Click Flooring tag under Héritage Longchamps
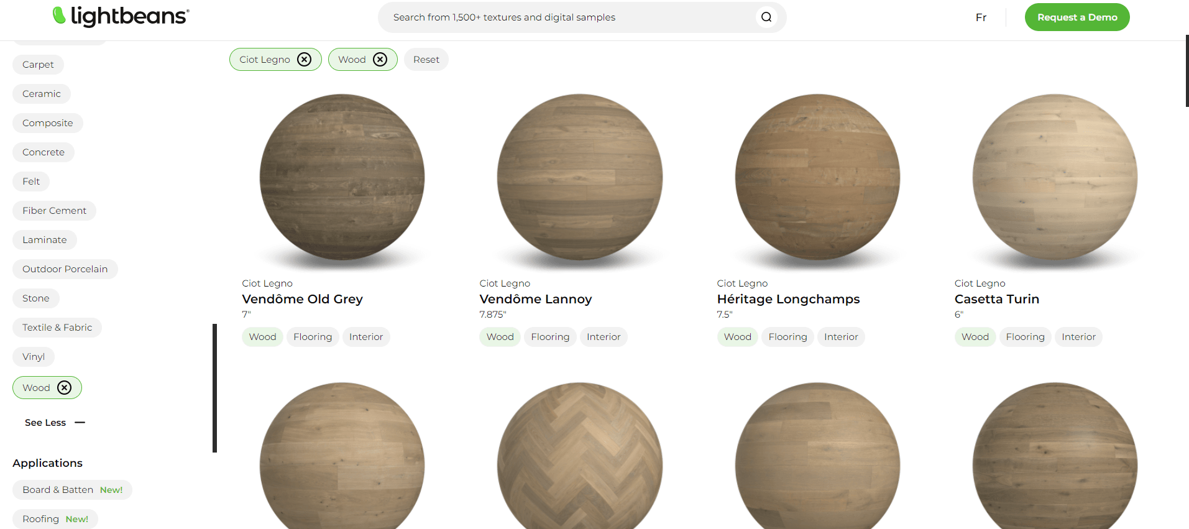Viewport: 1189px width, 529px height. coord(787,337)
